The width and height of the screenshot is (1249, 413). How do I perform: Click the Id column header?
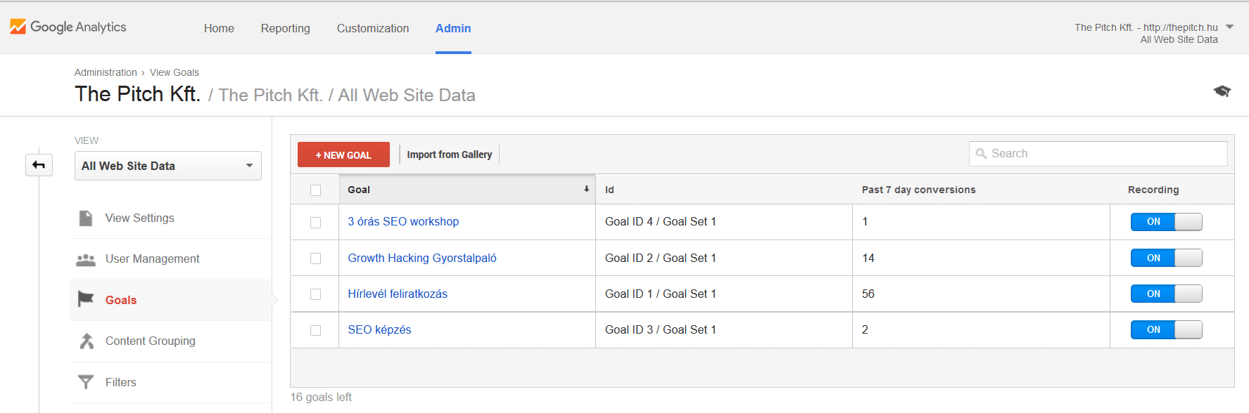[609, 190]
